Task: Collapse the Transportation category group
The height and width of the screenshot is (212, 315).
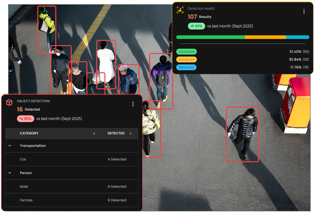Action: 10,146
